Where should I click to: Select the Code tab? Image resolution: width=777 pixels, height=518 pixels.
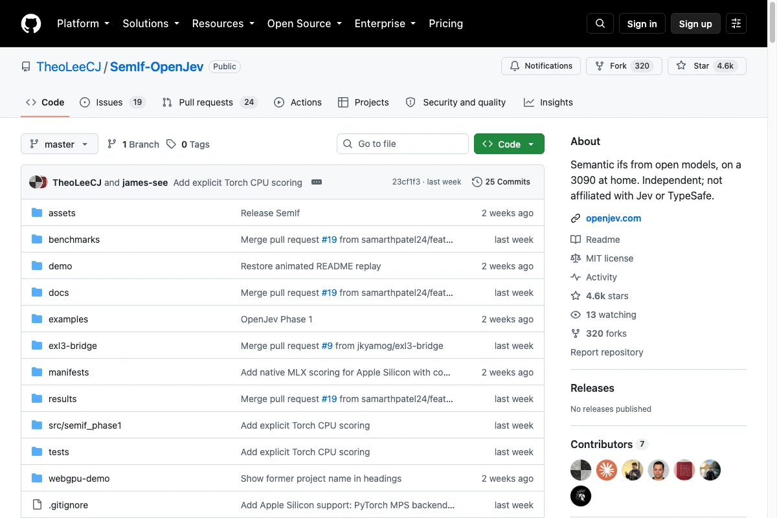pos(45,102)
